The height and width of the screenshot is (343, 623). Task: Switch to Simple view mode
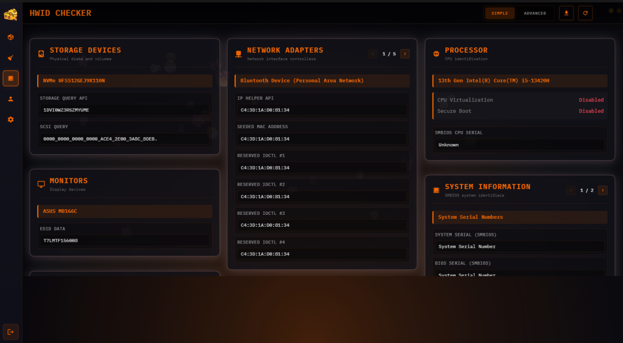(500, 13)
